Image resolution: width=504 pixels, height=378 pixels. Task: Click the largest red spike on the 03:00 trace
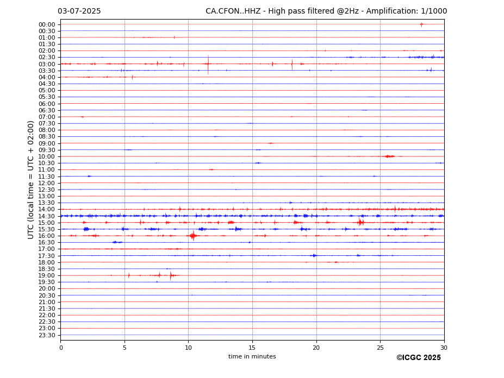click(208, 65)
